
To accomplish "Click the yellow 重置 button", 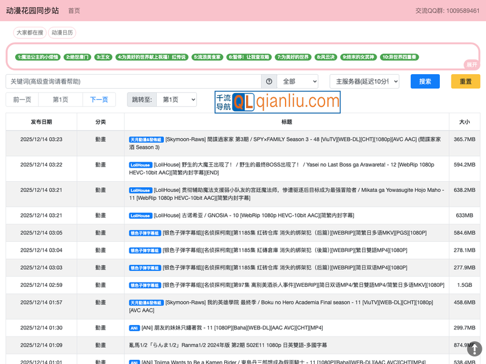I will [465, 81].
